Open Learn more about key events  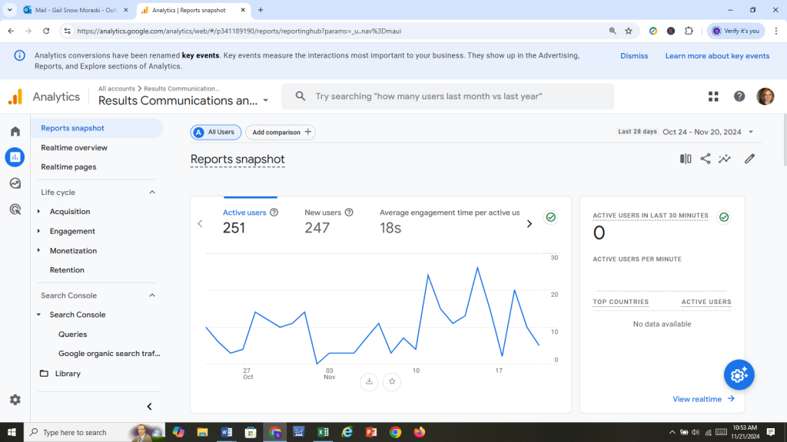[x=717, y=55]
